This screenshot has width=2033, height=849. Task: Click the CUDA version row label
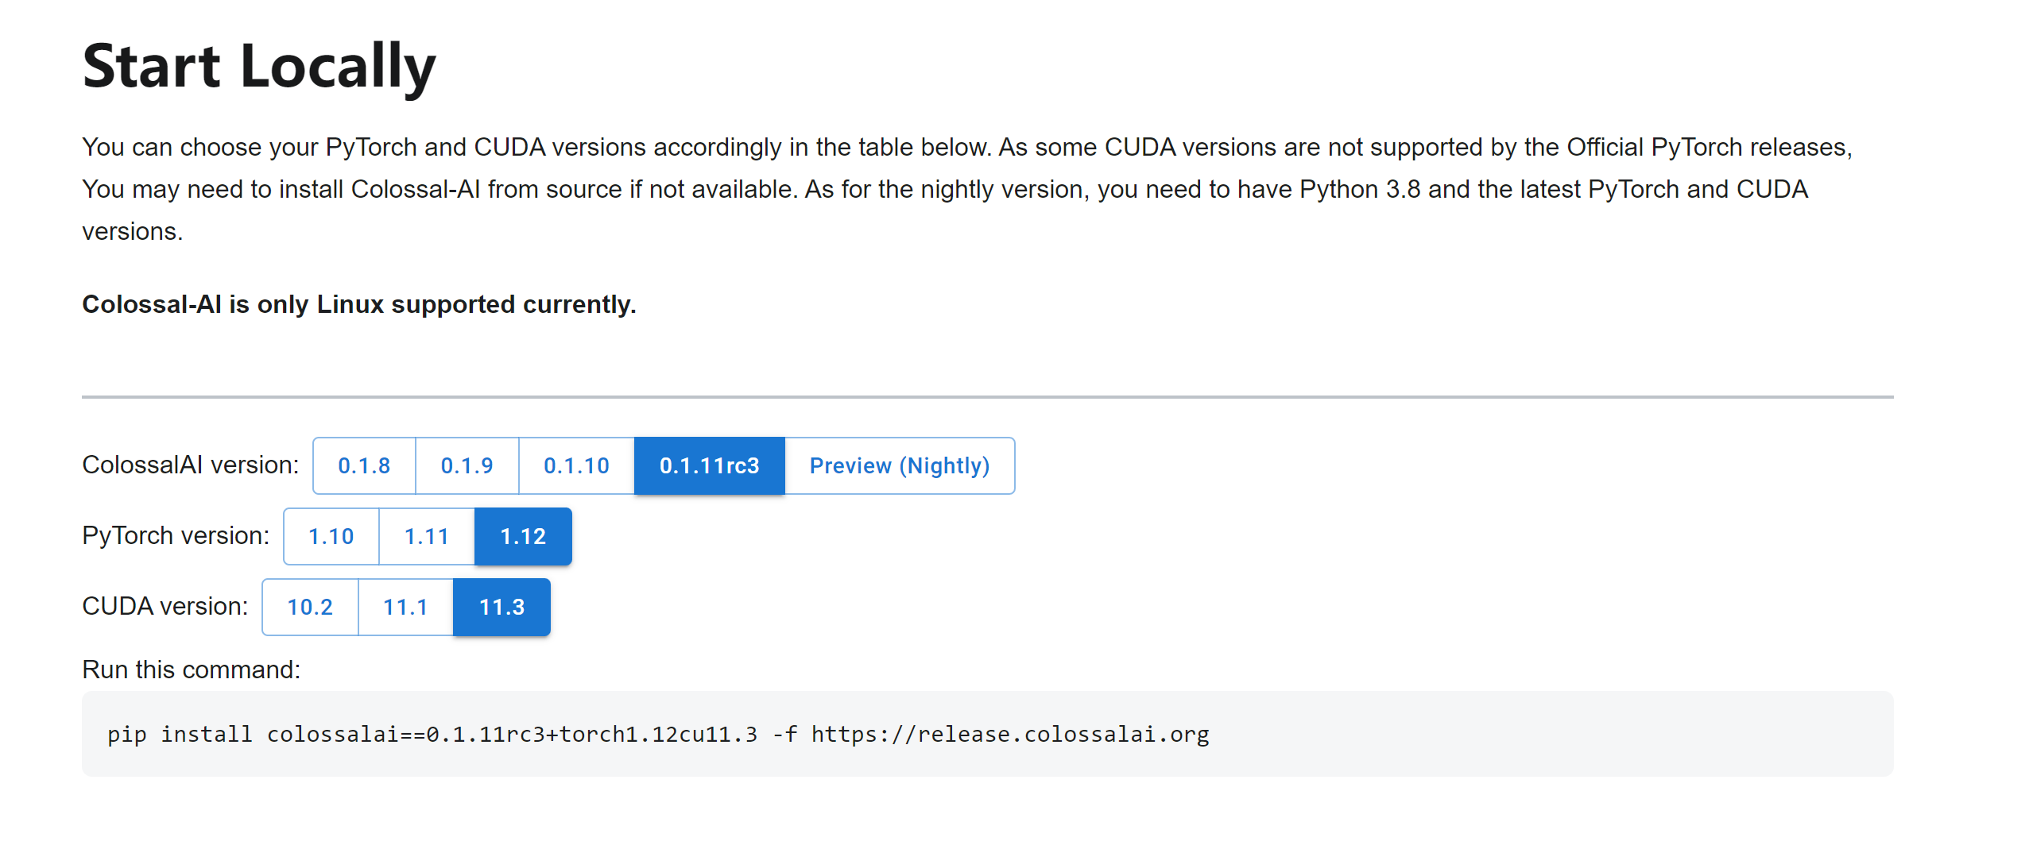tap(164, 606)
